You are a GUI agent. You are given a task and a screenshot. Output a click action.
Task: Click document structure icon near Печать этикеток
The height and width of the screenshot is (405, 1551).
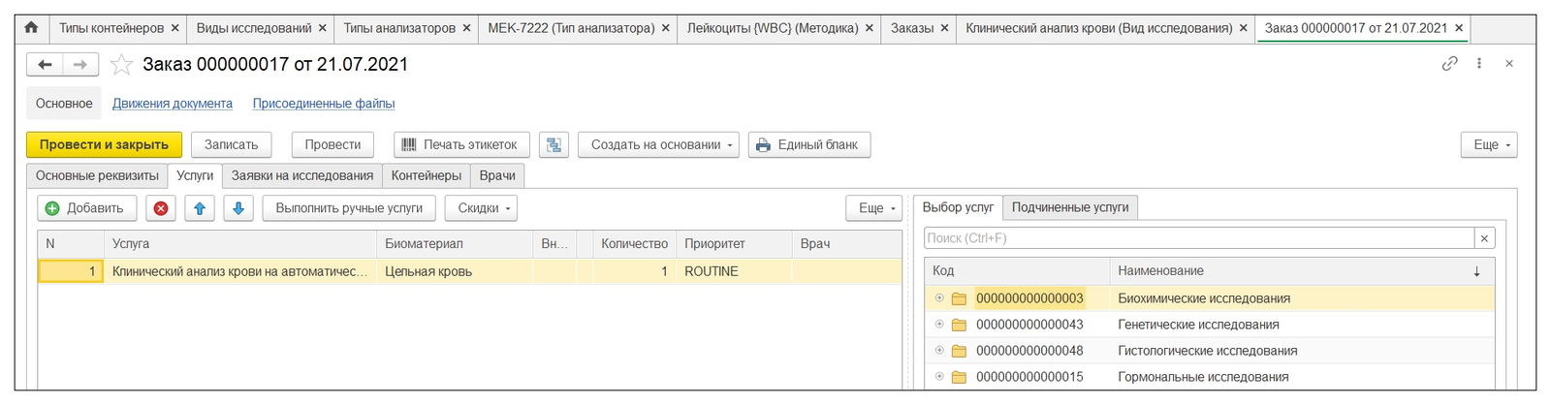[554, 145]
